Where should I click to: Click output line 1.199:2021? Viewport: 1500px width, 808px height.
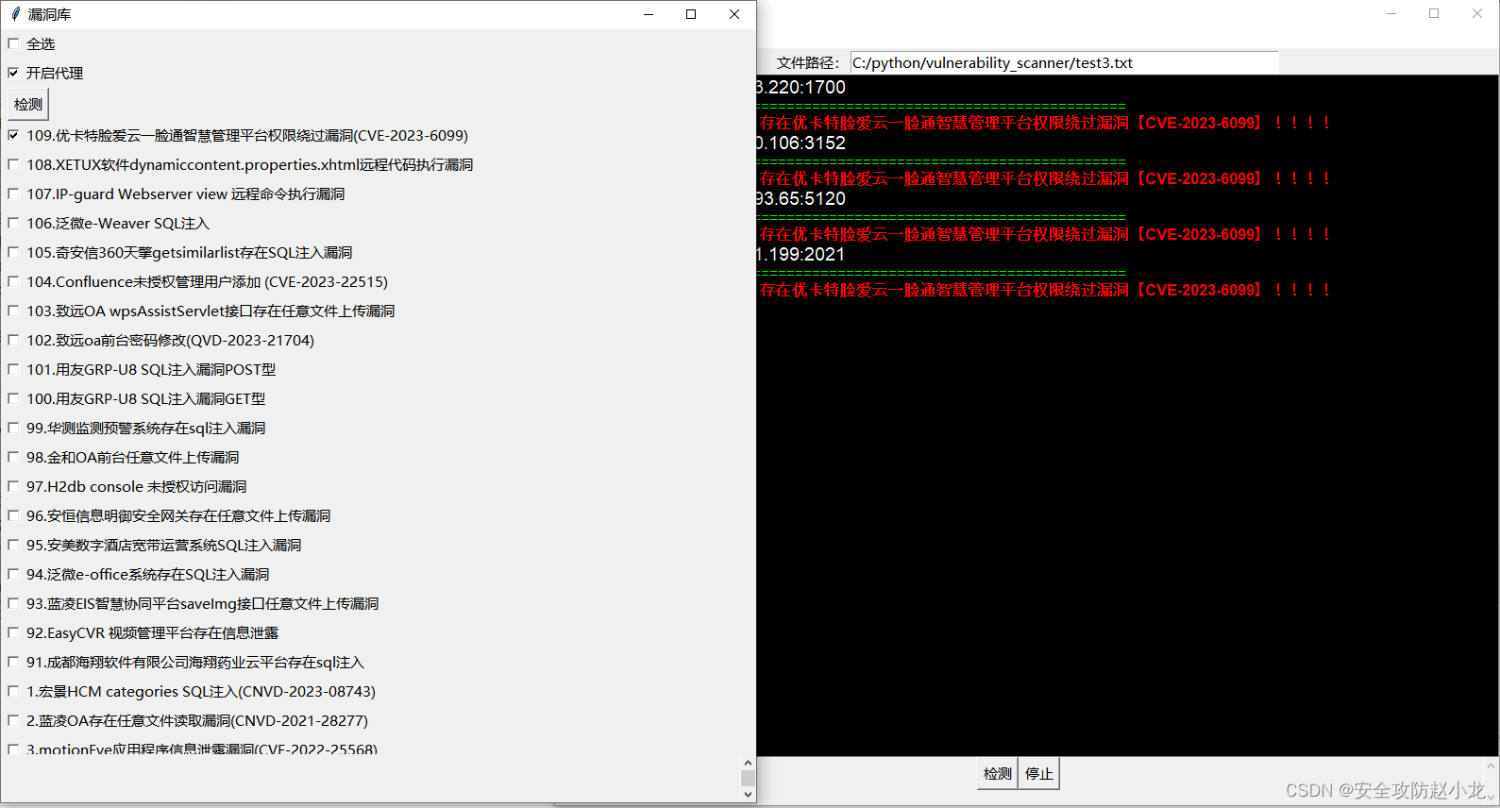click(801, 254)
